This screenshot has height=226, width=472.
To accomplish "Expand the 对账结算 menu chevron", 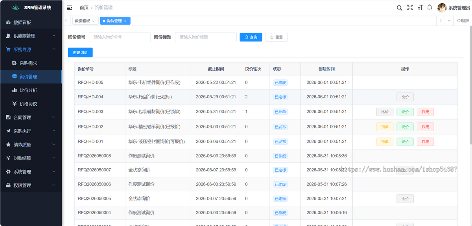I will pos(54,158).
